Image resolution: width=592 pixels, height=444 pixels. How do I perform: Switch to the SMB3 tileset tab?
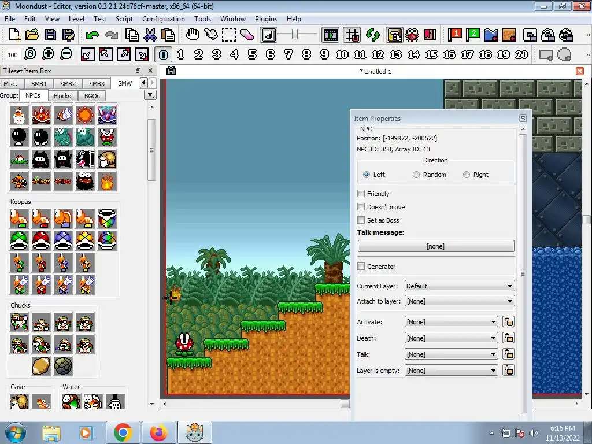pos(97,84)
